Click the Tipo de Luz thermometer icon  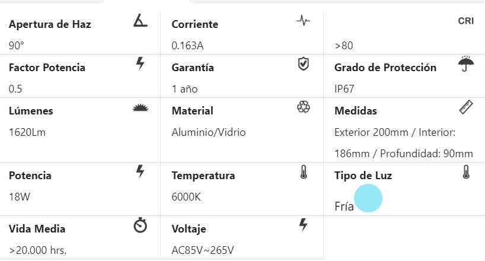point(465,172)
